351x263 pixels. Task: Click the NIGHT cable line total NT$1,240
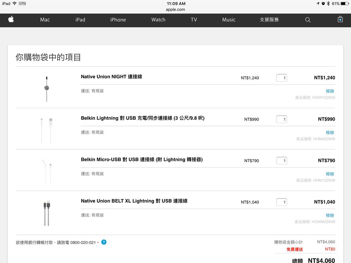click(x=325, y=78)
